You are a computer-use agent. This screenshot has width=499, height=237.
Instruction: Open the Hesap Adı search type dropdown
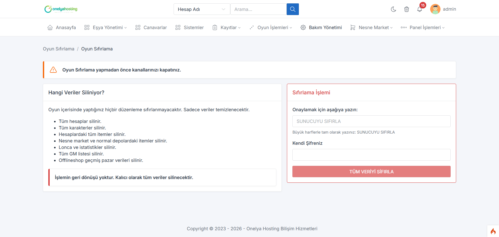(x=202, y=9)
